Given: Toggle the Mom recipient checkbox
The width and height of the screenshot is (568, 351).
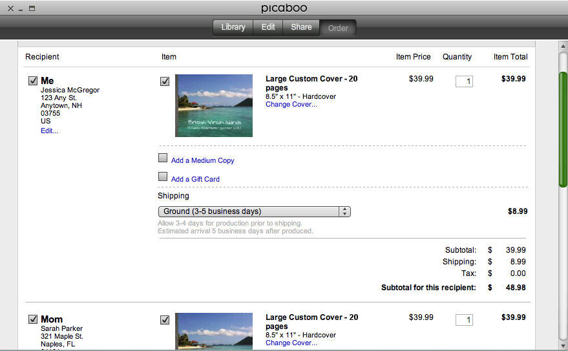Looking at the screenshot, I should 33,319.
